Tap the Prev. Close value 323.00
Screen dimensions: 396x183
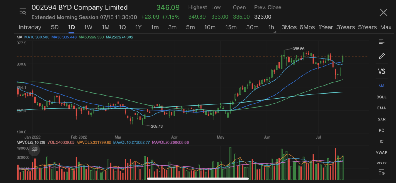[263, 17]
